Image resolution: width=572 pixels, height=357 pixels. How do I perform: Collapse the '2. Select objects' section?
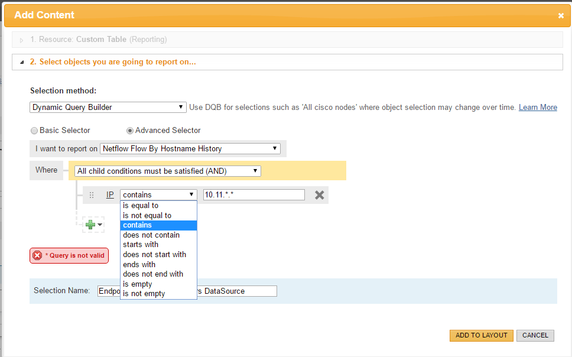[21, 61]
